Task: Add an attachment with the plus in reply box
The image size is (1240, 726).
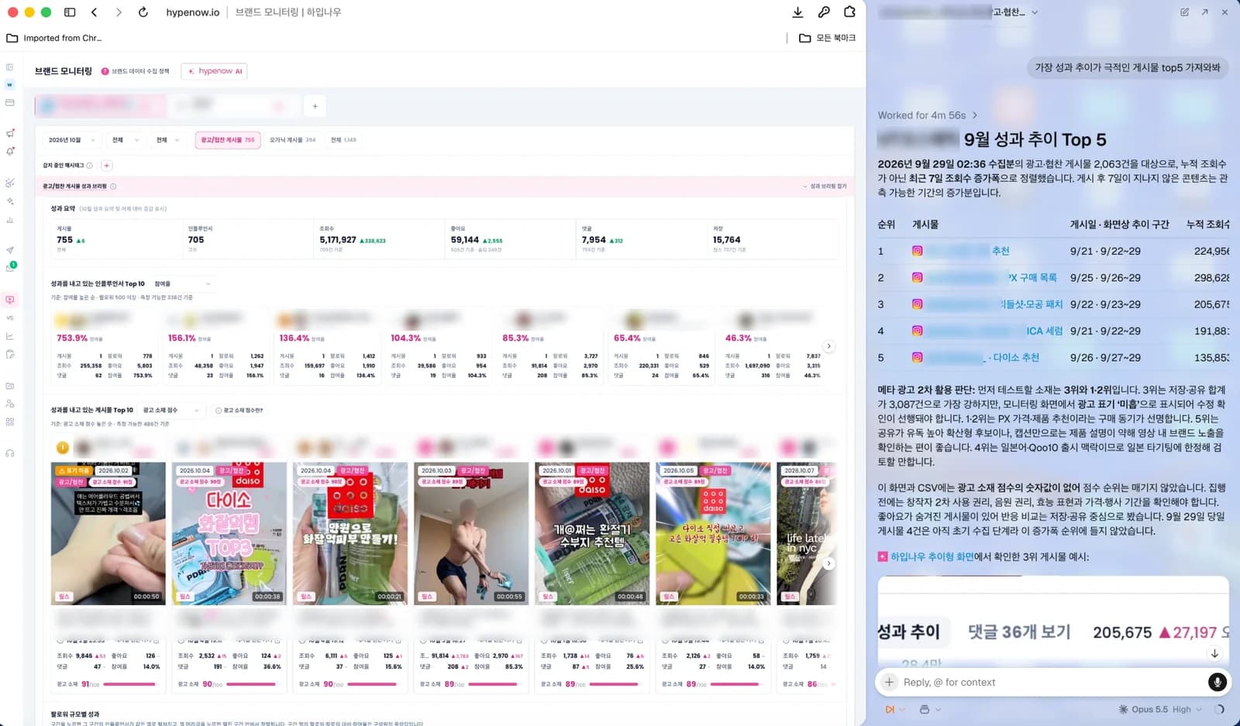Action: coord(890,682)
